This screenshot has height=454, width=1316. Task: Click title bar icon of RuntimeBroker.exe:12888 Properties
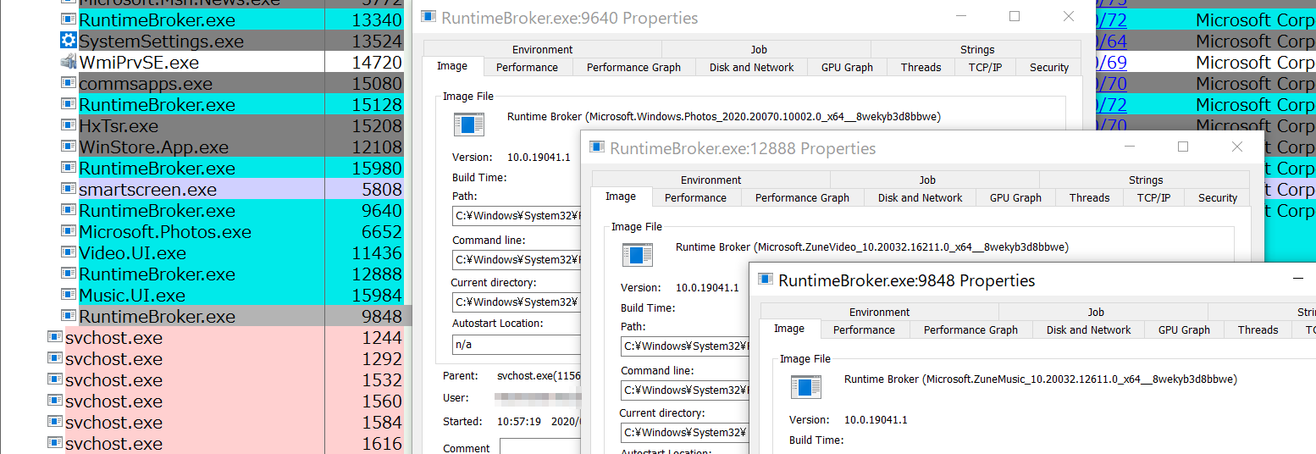point(597,147)
